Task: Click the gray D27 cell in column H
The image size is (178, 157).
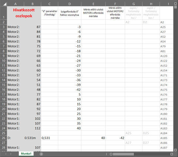Action: coord(151,143)
